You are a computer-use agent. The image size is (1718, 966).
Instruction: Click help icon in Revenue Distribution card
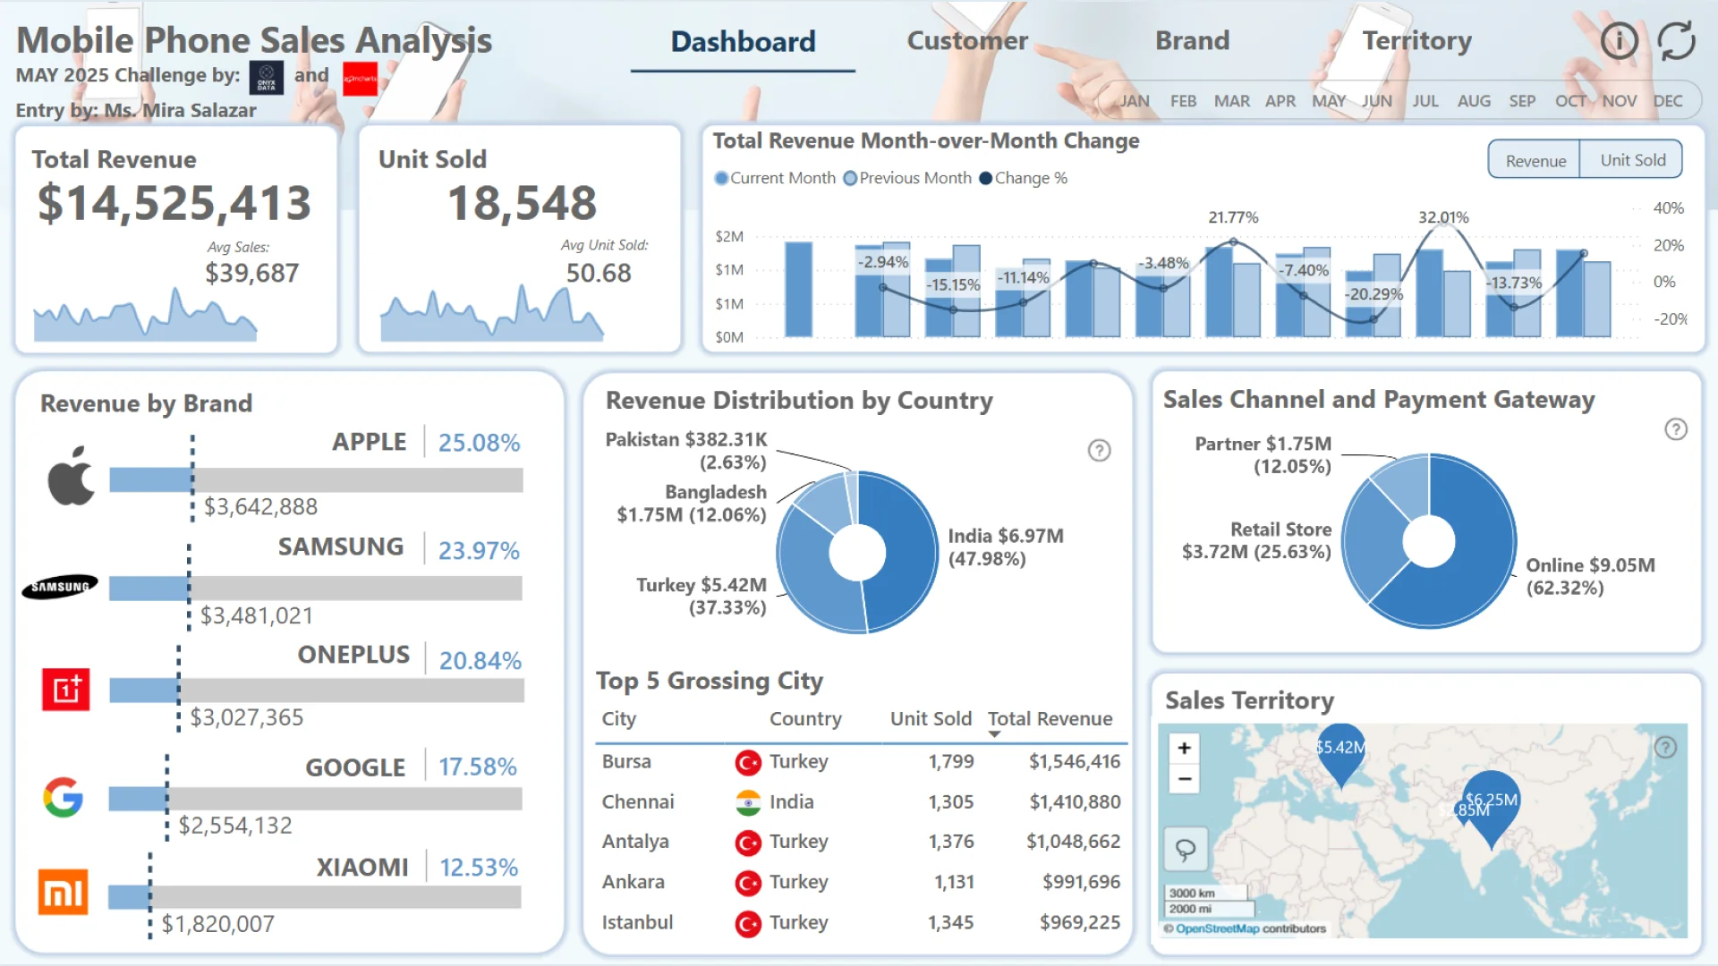point(1099,450)
